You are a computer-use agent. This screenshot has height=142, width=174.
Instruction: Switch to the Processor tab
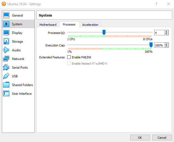[69, 24]
